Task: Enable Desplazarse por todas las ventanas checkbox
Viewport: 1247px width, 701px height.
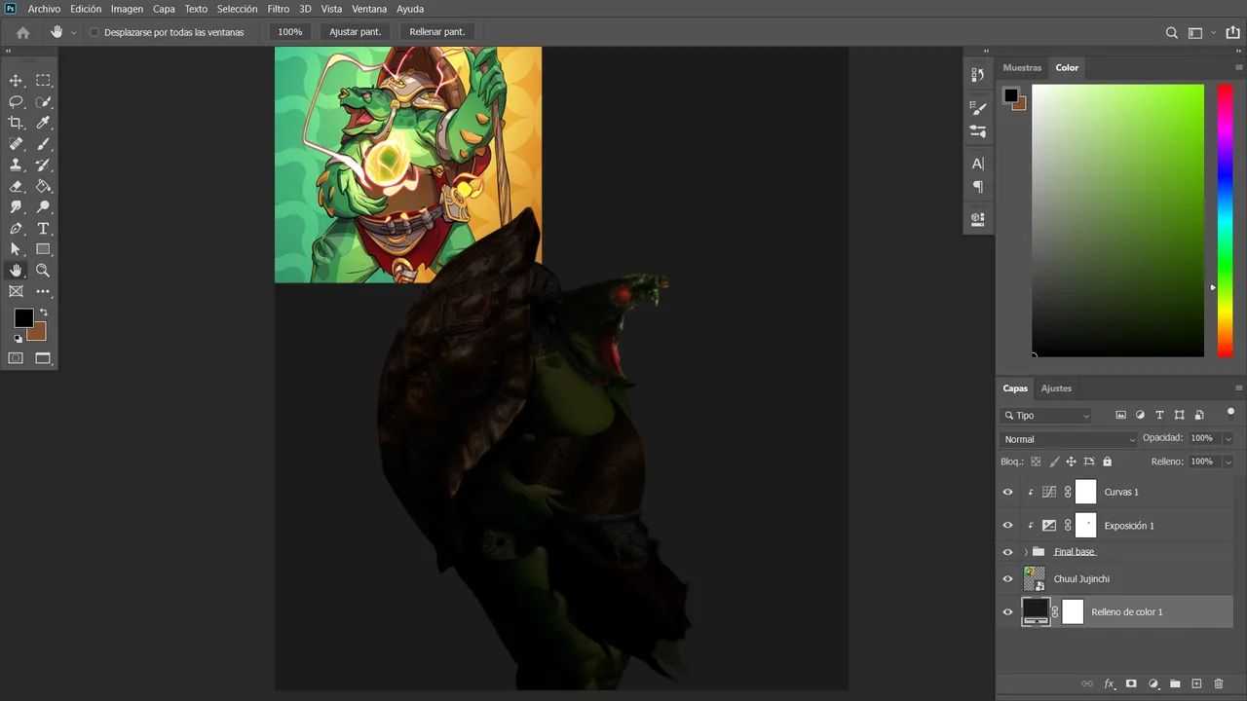Action: coord(94,32)
